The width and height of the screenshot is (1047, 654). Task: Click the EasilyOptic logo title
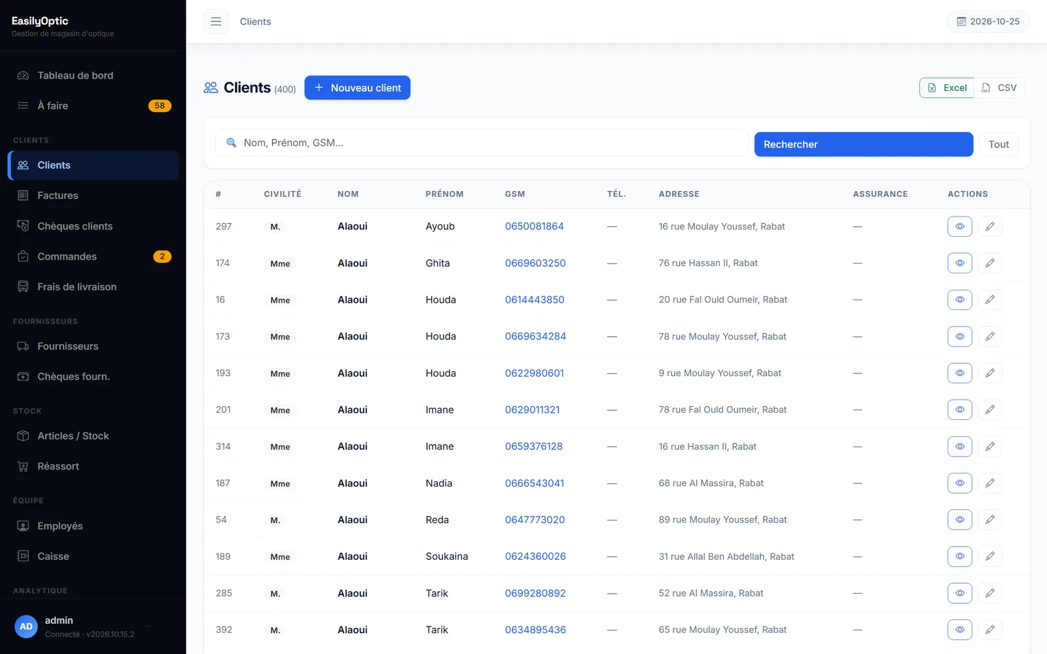pyautogui.click(x=40, y=21)
